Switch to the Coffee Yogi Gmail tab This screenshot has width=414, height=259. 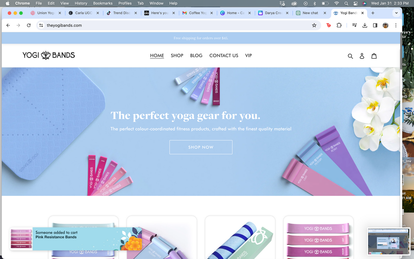click(x=198, y=13)
